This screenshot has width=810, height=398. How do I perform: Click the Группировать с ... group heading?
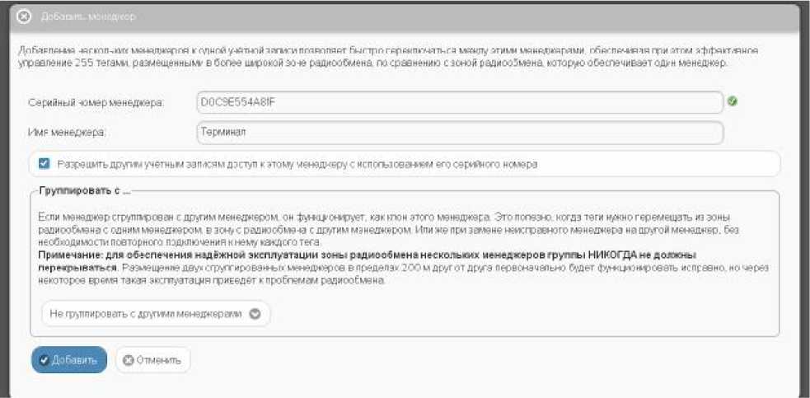tap(85, 190)
